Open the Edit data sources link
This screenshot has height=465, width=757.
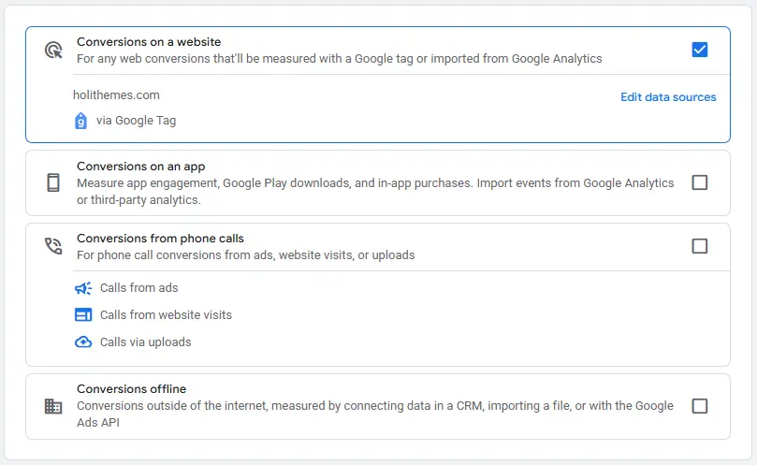[668, 97]
